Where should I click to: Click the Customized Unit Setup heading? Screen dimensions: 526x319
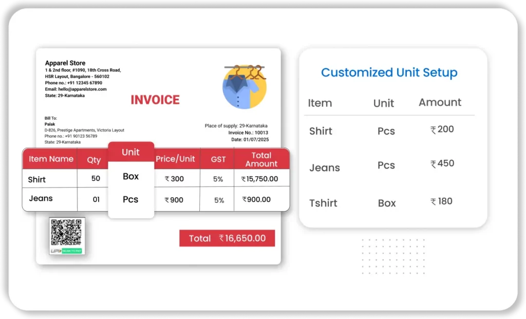389,72
